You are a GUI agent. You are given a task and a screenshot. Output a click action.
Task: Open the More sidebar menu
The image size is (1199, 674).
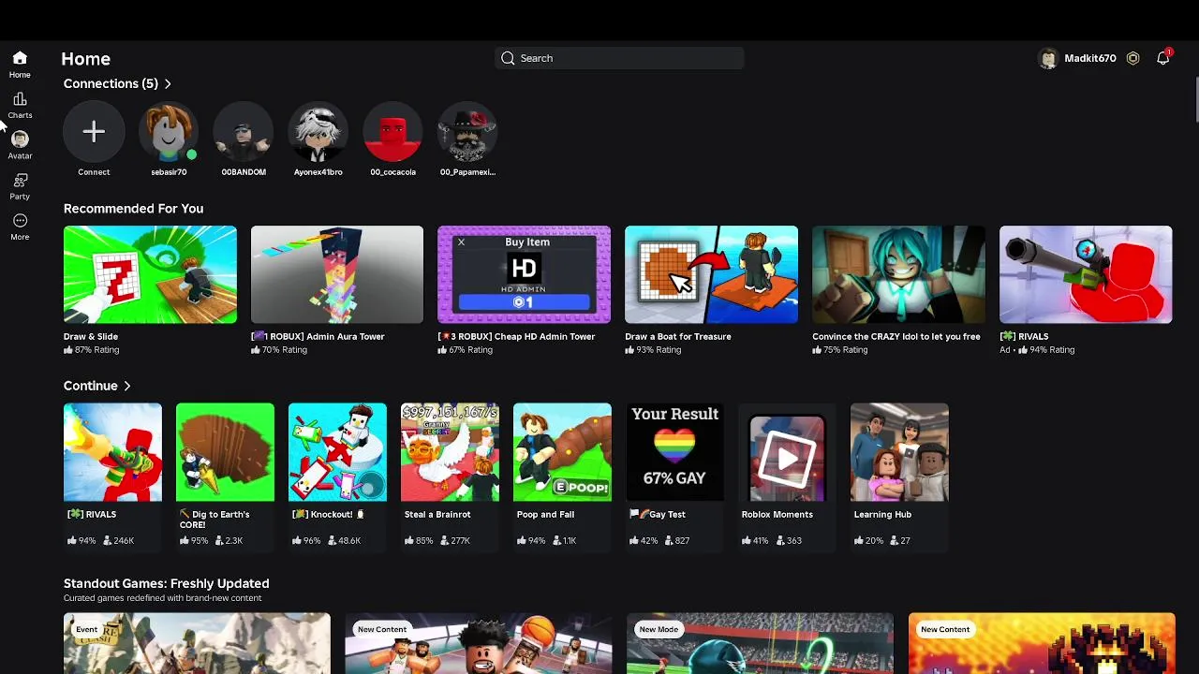tap(20, 221)
